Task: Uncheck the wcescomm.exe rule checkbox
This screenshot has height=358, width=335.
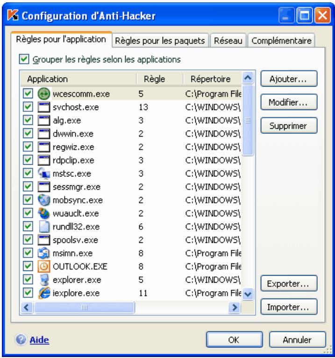Action: click(x=28, y=94)
